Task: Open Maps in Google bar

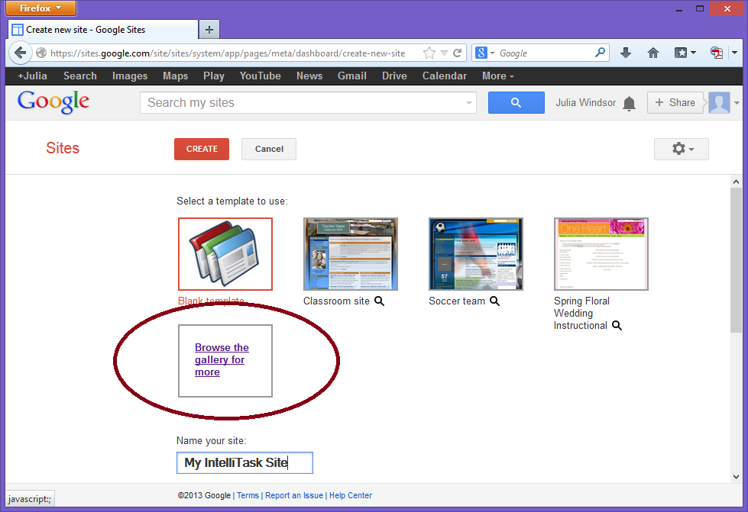Action: tap(175, 76)
